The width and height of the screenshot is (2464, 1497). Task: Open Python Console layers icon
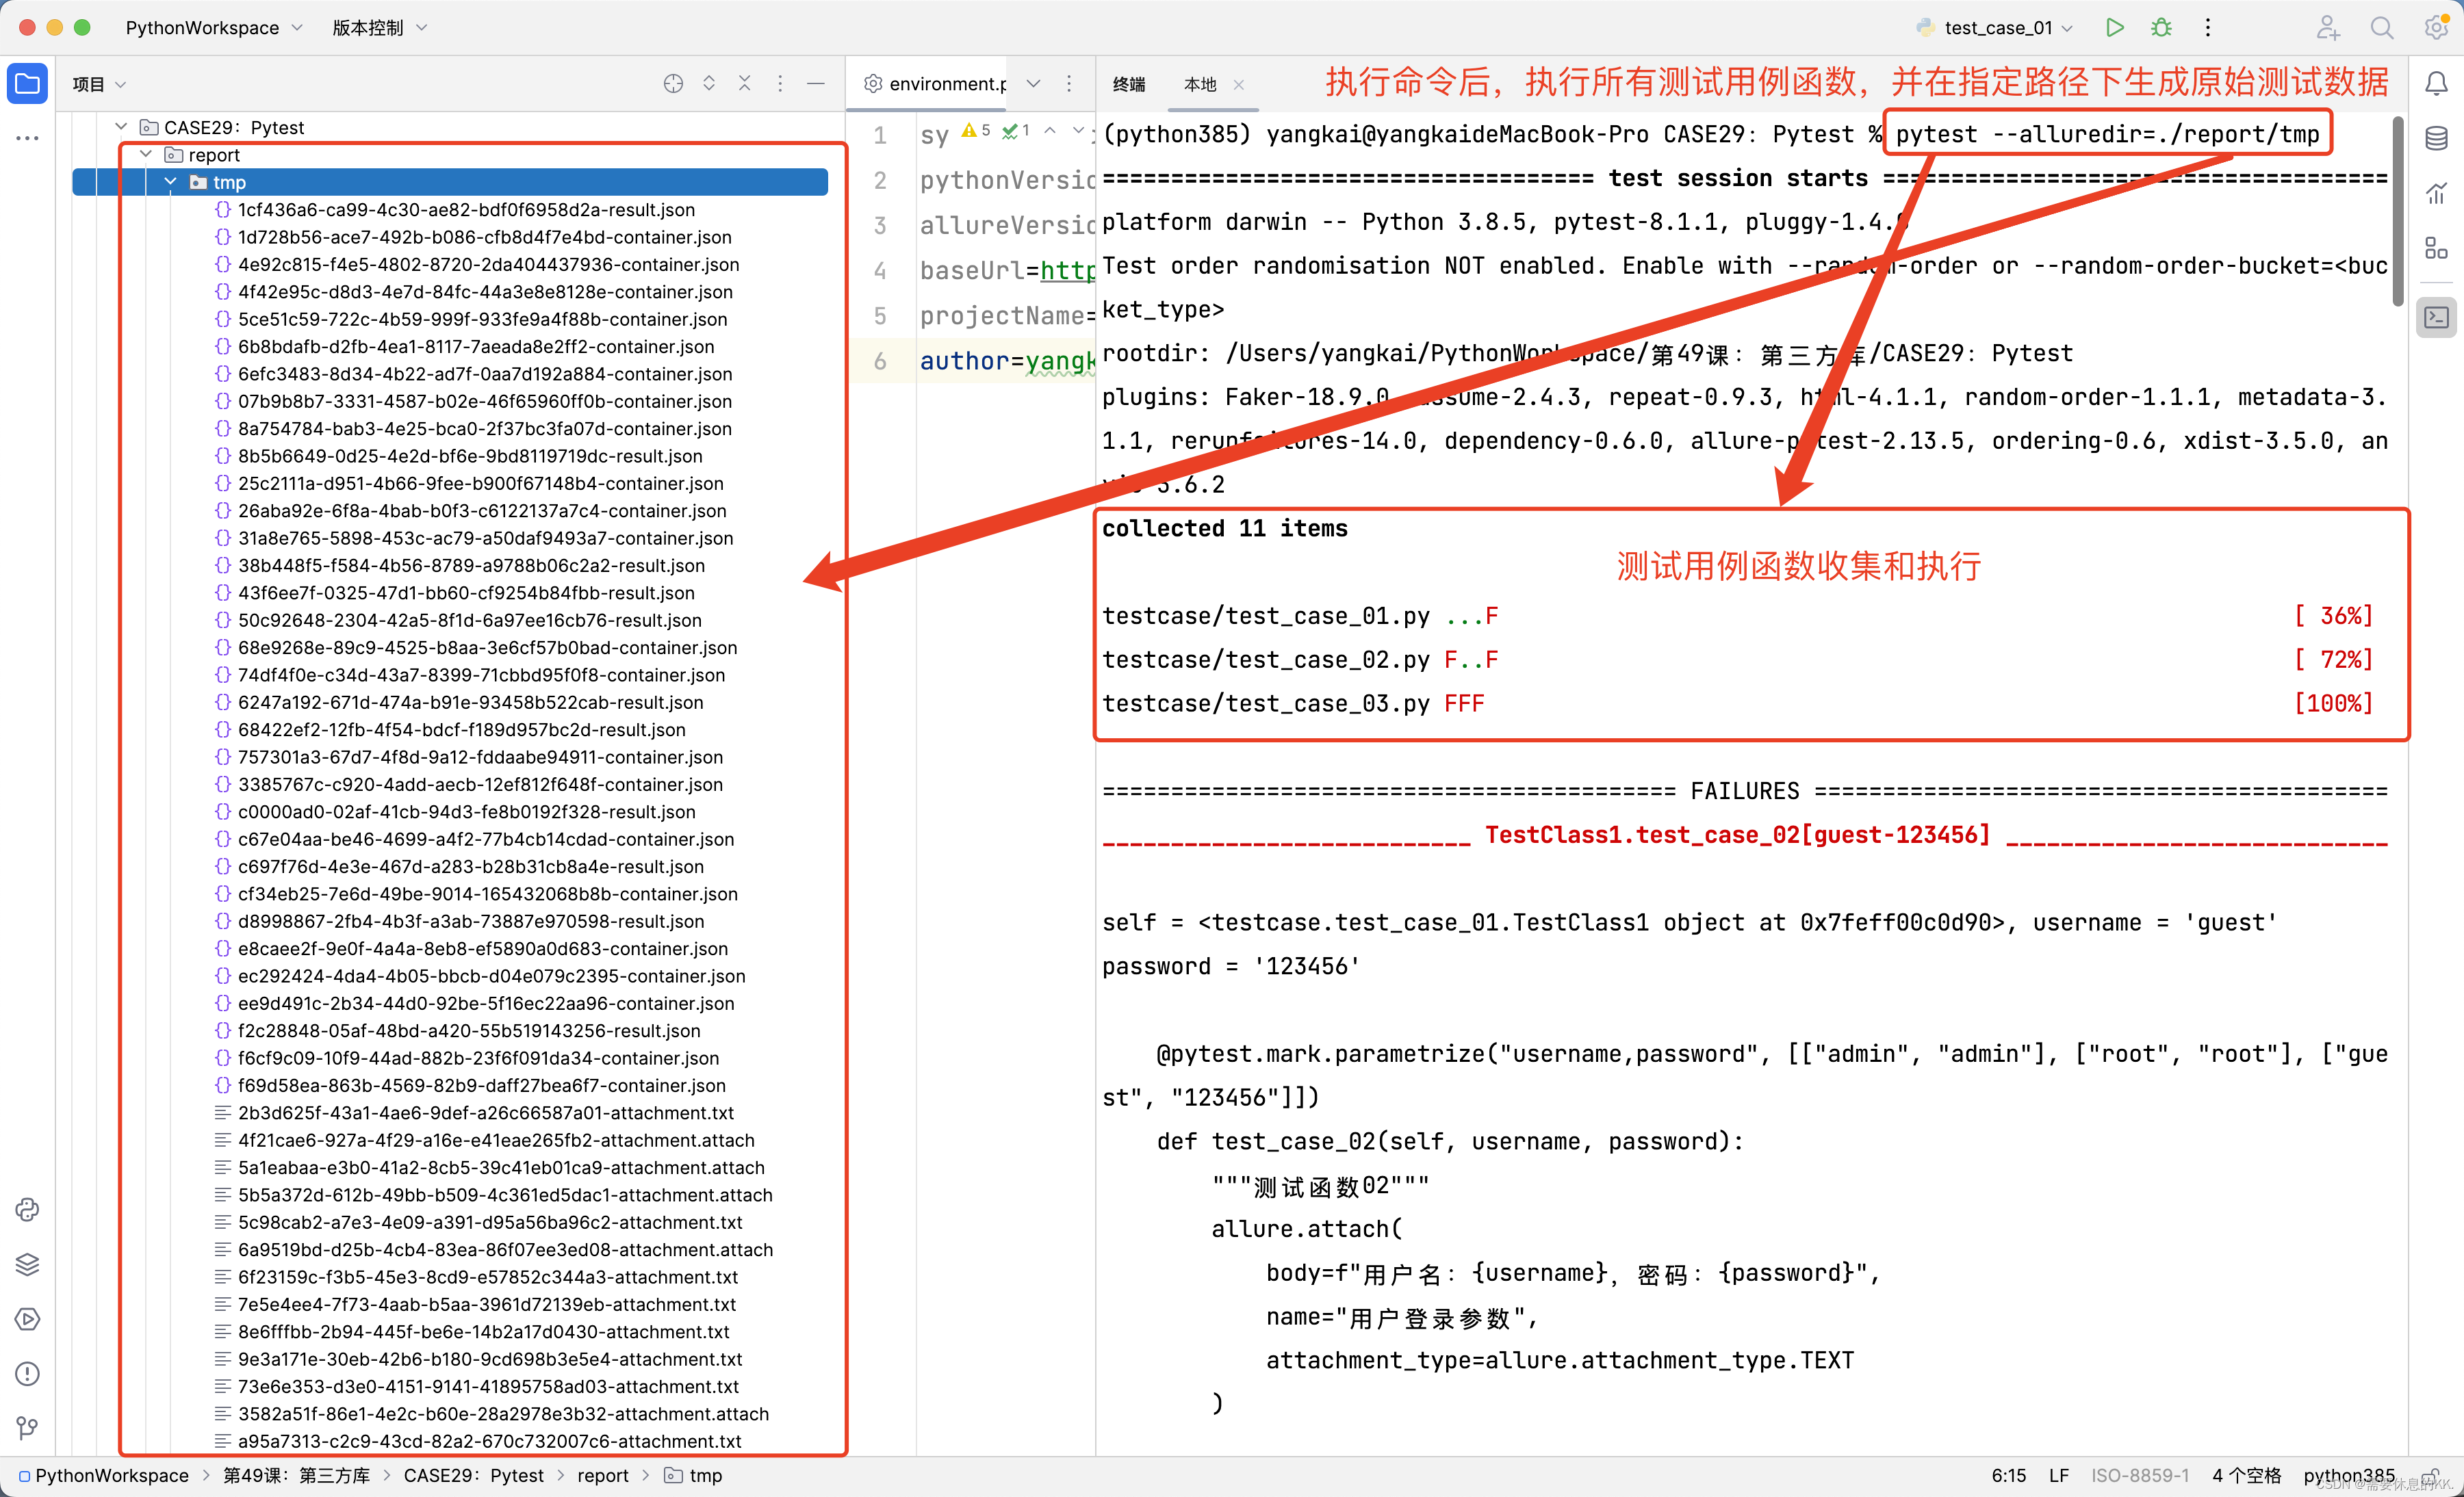[27, 1264]
